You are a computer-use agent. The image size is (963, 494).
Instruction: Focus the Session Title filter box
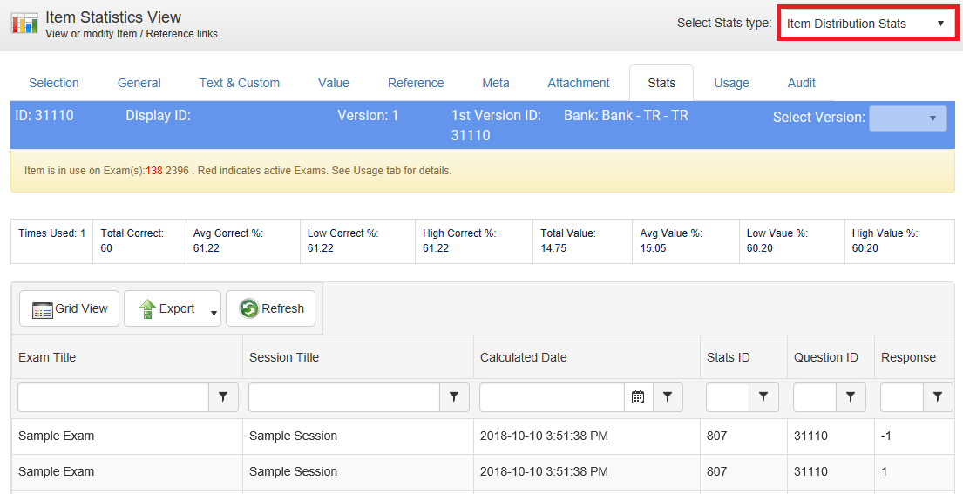(344, 397)
